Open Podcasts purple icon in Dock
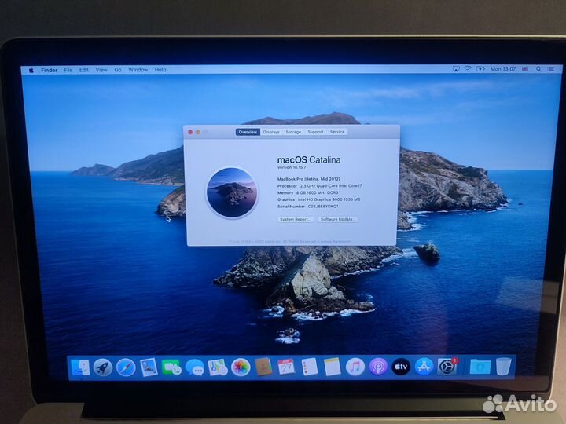 (378, 367)
